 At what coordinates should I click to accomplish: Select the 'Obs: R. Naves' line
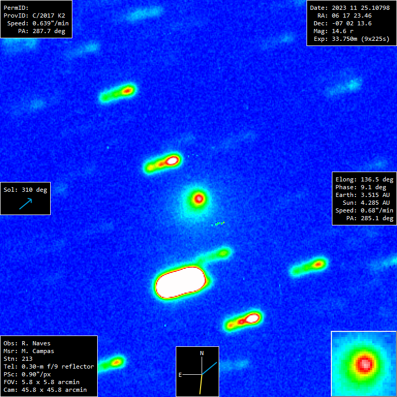tap(27, 343)
